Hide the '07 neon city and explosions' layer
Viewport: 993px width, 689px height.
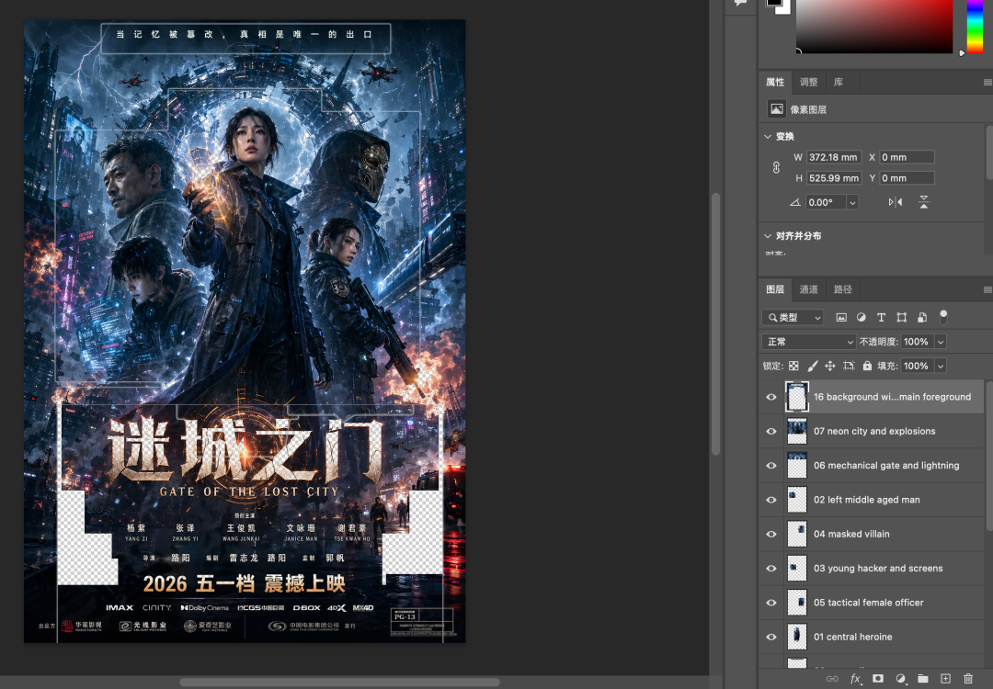tap(771, 431)
